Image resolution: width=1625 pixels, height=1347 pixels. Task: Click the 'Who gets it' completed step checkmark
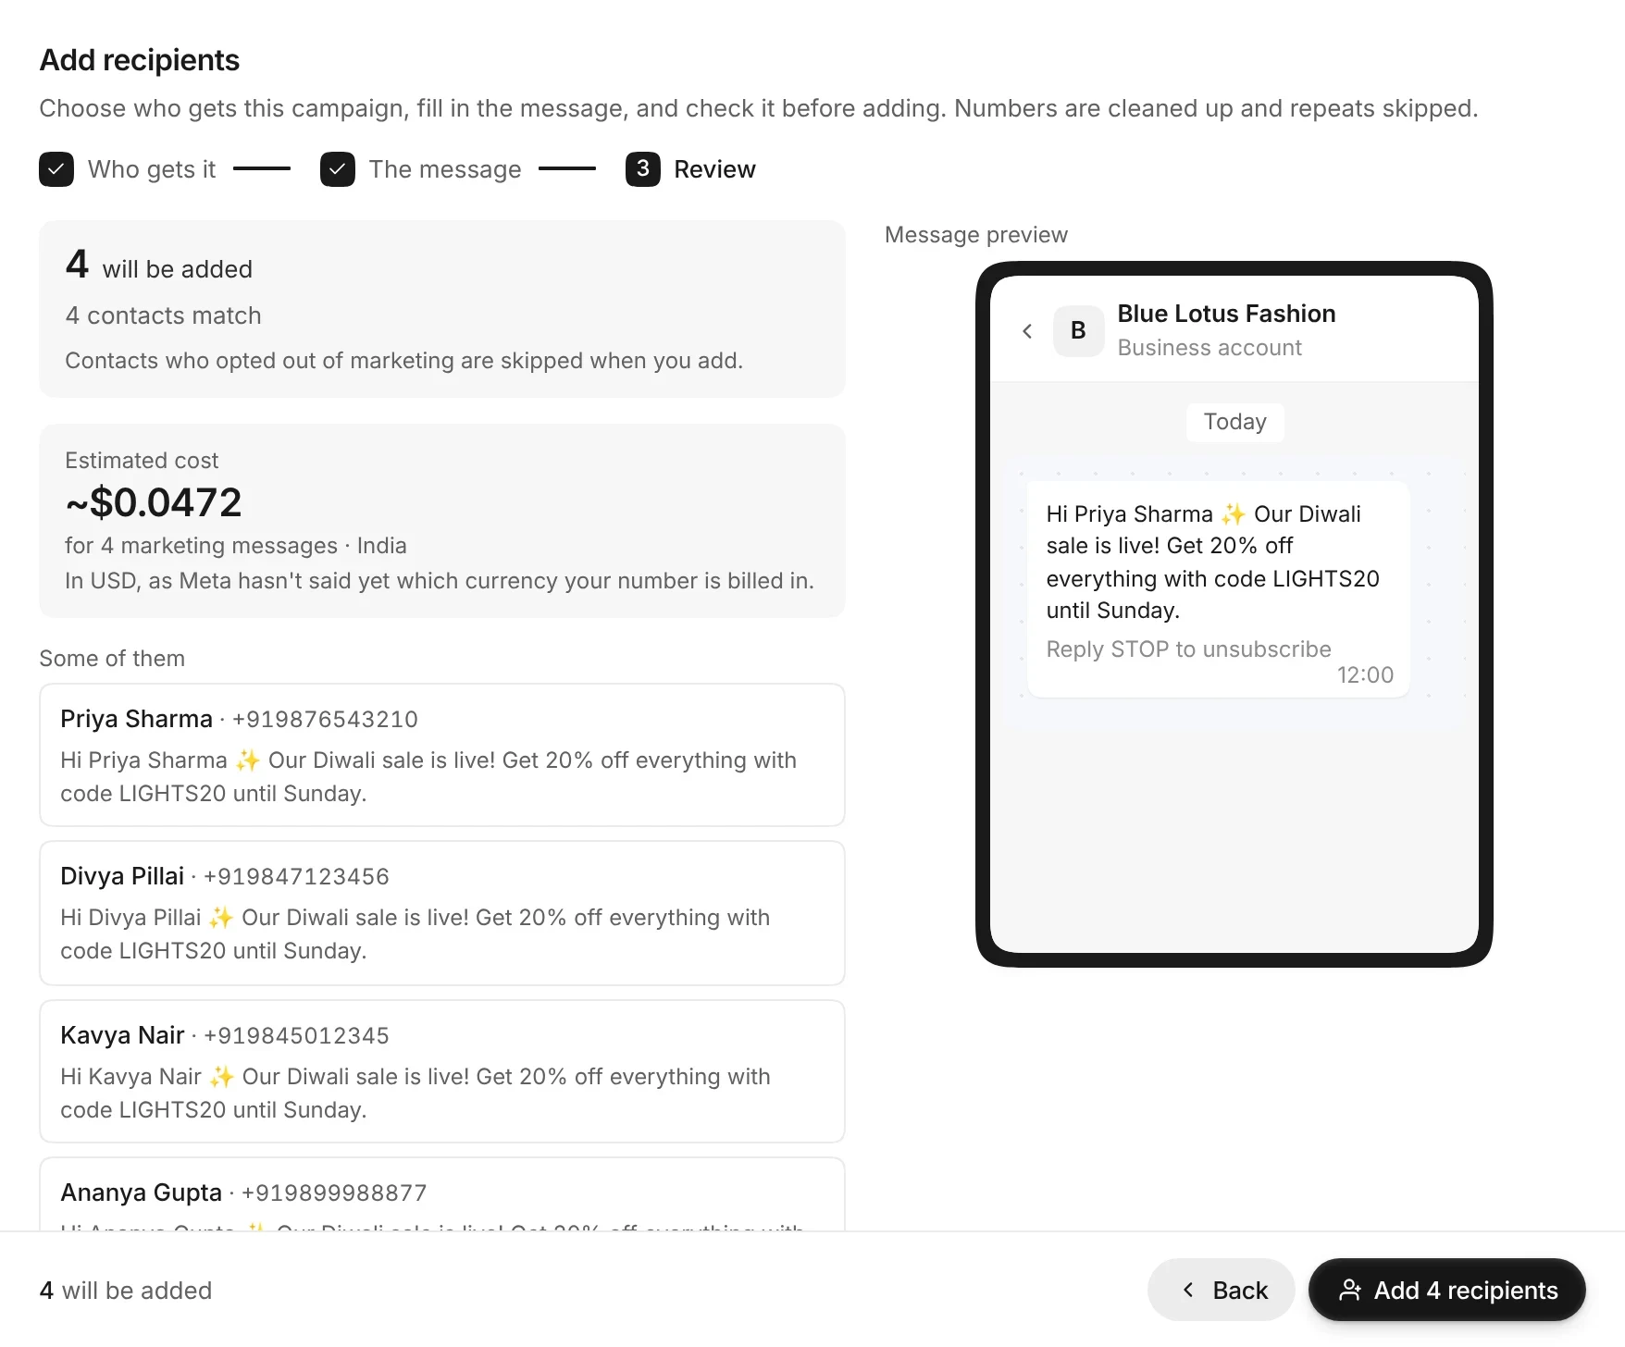(56, 169)
